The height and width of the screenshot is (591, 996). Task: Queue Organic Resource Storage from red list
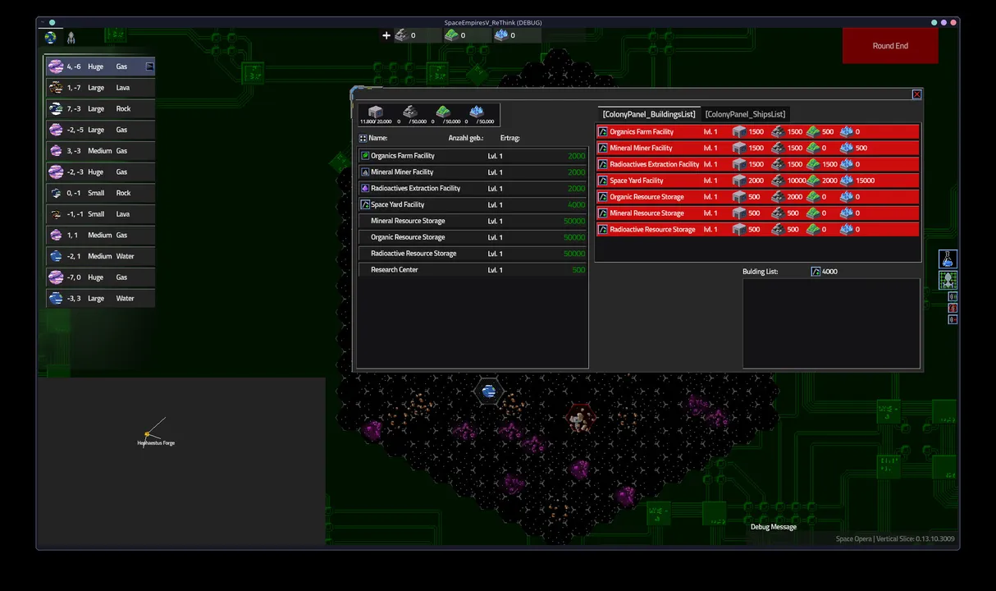pos(758,197)
